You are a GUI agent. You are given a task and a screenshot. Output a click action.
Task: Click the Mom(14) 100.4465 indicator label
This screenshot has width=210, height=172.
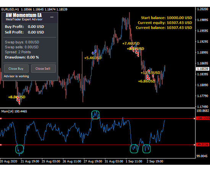click(14, 111)
